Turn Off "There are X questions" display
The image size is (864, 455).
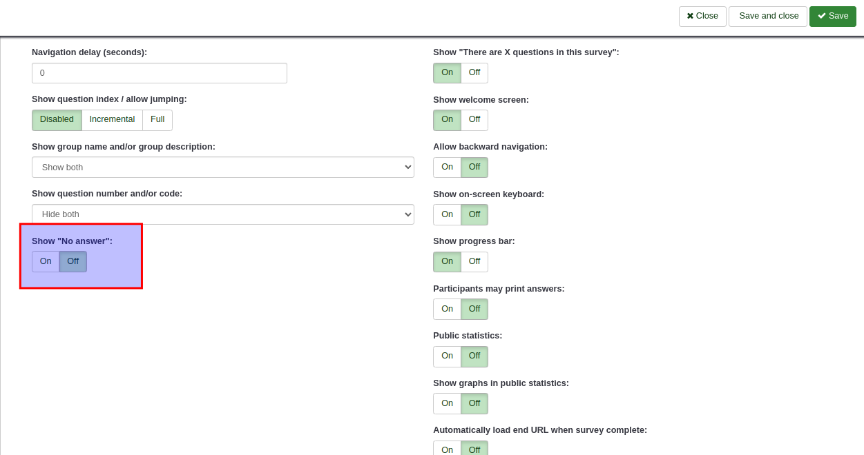coord(474,73)
